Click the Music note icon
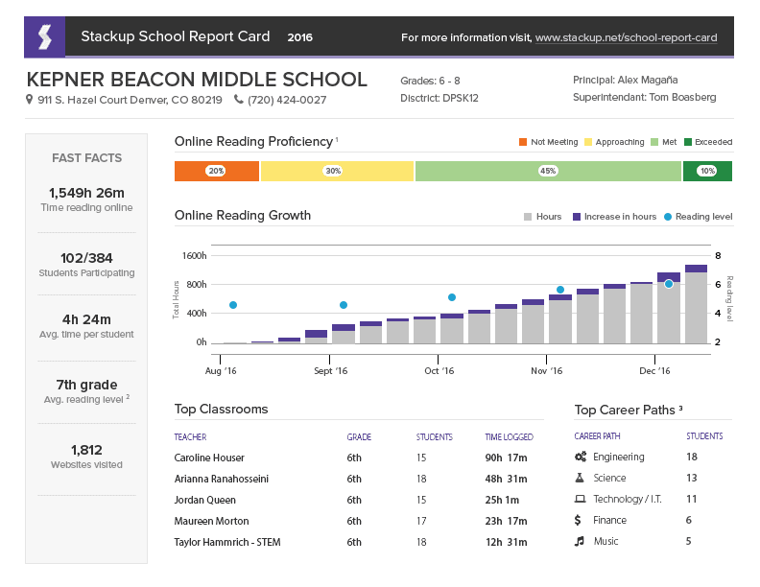 click(579, 542)
